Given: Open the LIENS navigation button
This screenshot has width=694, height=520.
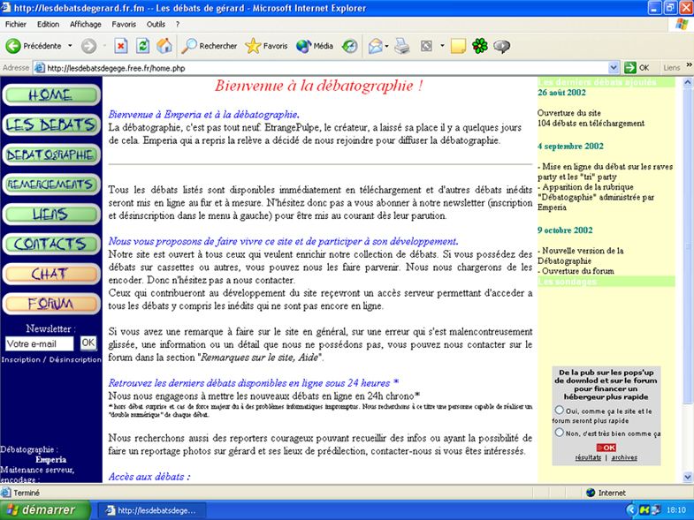Looking at the screenshot, I should 51,214.
